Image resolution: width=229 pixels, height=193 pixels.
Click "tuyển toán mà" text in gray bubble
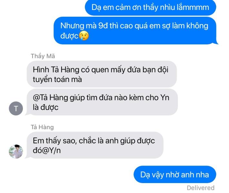(57, 79)
